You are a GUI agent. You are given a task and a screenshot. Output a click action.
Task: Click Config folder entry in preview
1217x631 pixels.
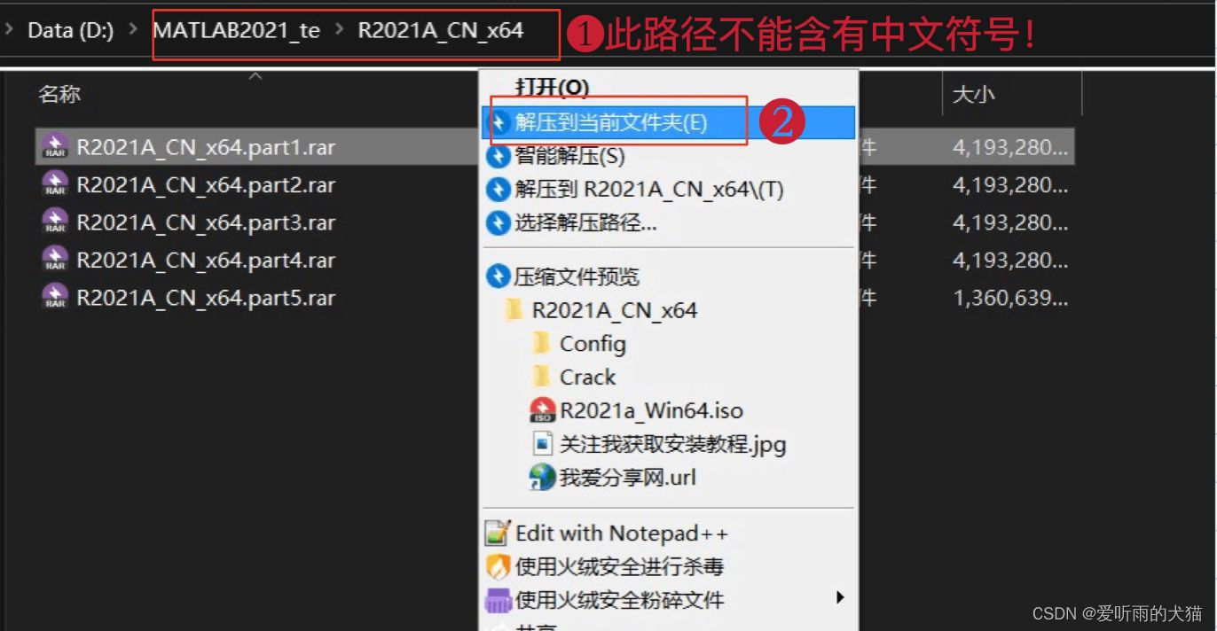coord(593,344)
